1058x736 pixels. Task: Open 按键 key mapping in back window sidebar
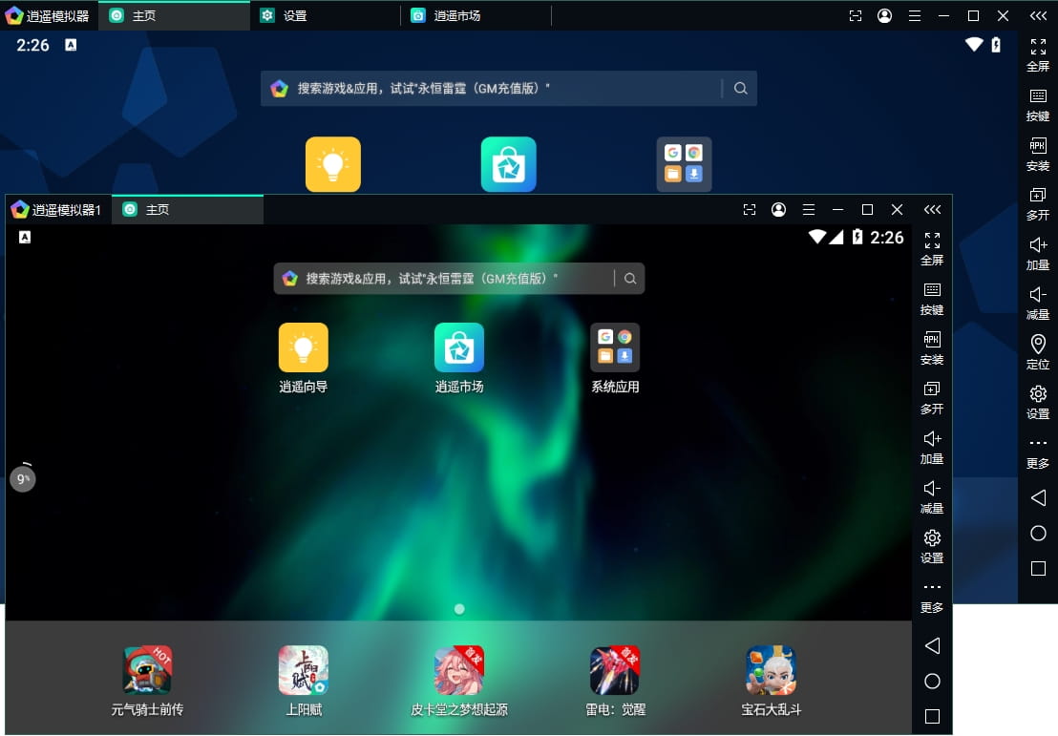1038,105
